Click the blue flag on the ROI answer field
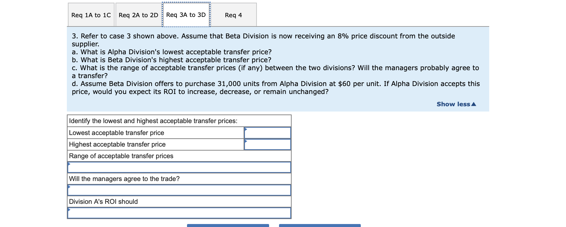The height and width of the screenshot is (227, 566). click(x=69, y=209)
